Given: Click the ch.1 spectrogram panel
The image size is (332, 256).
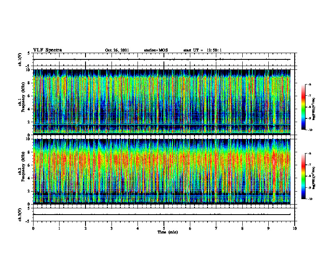Looking at the screenshot, I should [x=162, y=102].
